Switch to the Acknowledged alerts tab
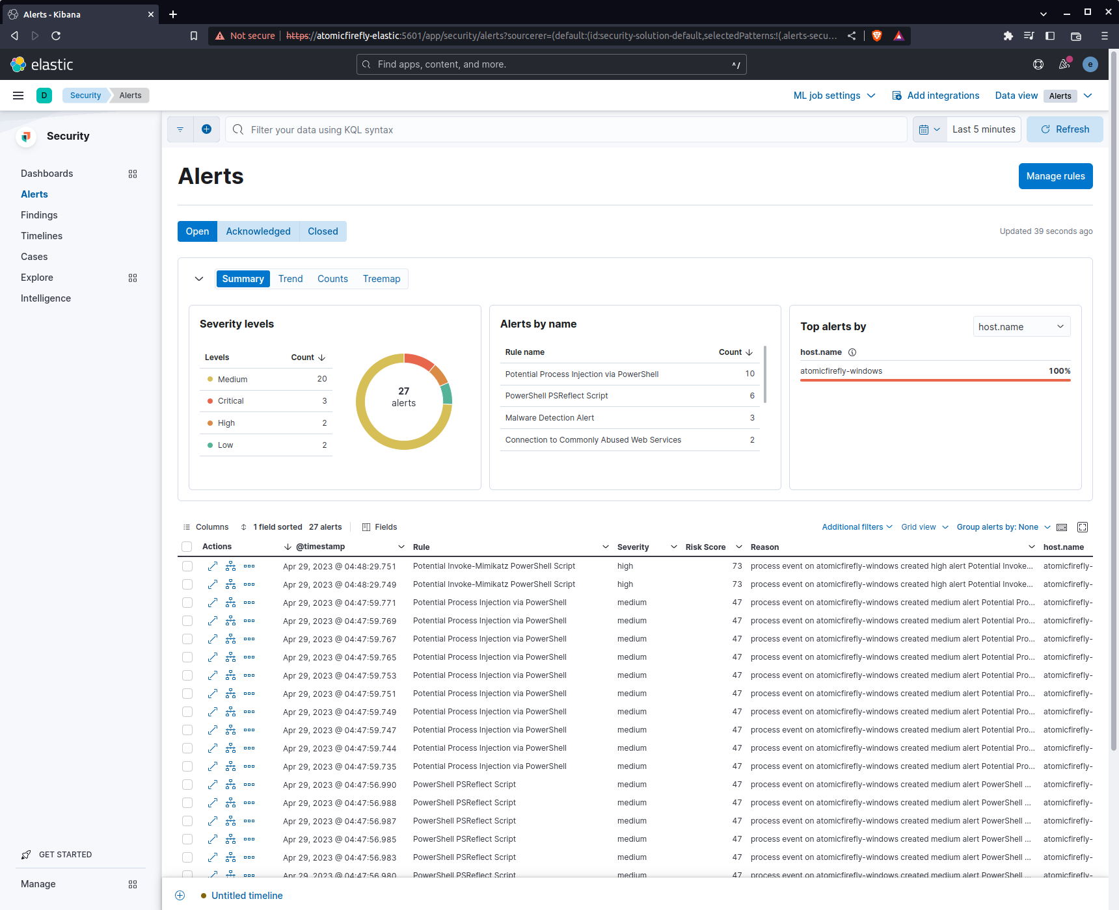The width and height of the screenshot is (1119, 910). (258, 231)
